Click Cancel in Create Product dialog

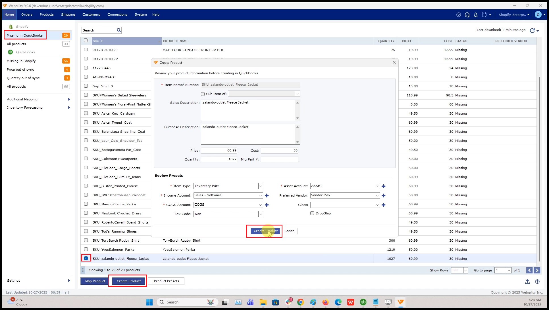tap(290, 231)
